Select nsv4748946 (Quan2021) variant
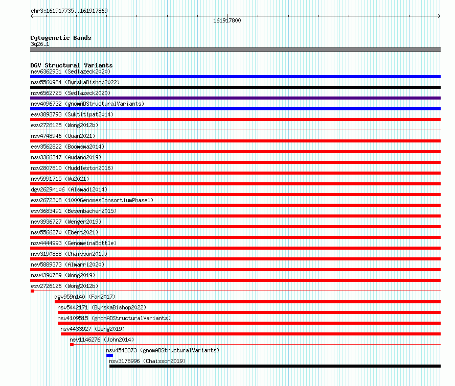 point(63,136)
